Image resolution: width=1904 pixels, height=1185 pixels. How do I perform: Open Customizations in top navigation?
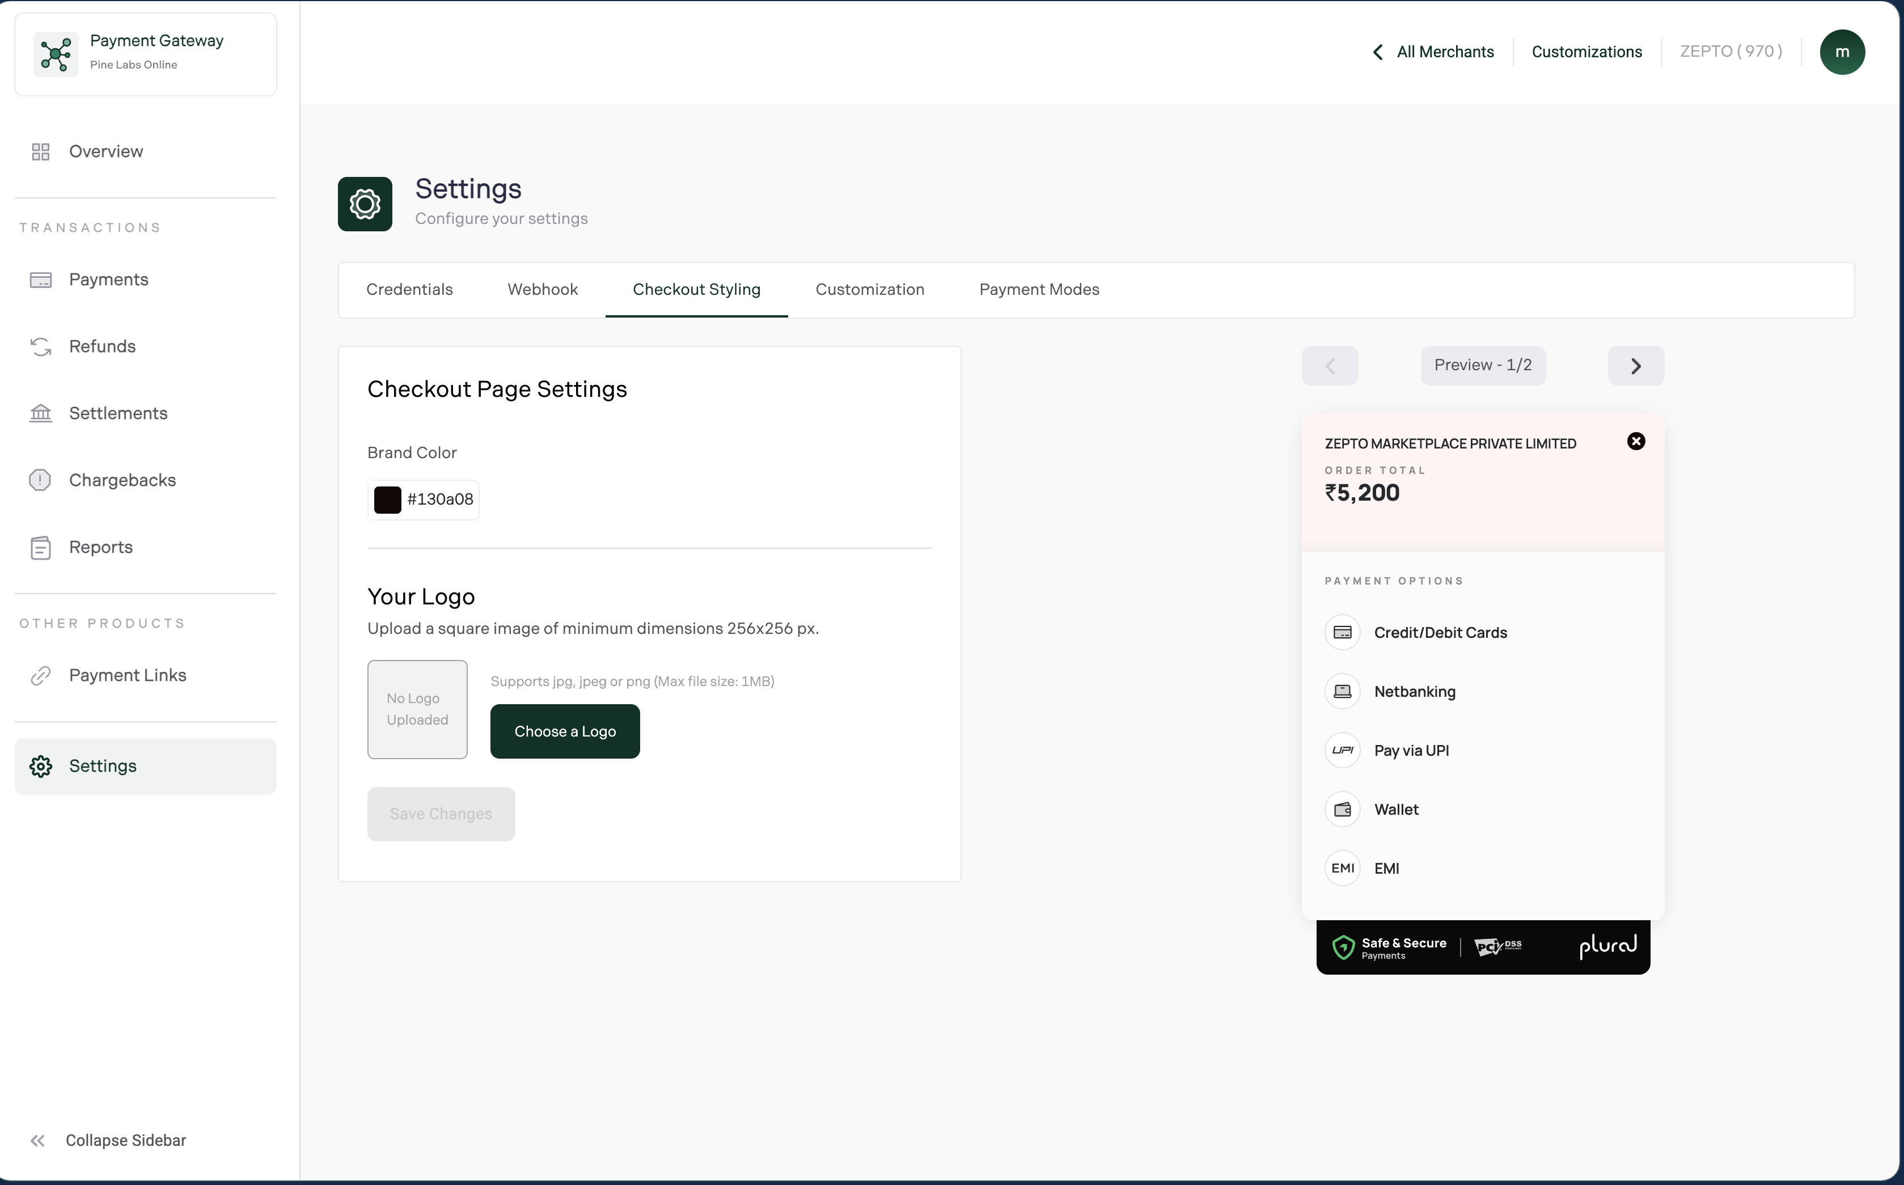pos(1586,52)
